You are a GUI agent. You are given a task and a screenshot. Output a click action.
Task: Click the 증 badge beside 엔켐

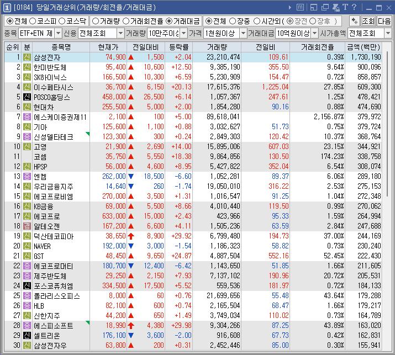point(27,177)
